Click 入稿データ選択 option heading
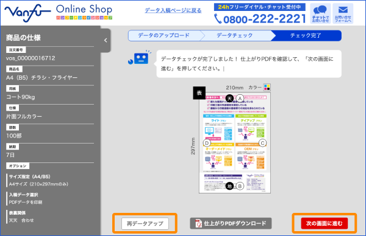 [x=23, y=195]
